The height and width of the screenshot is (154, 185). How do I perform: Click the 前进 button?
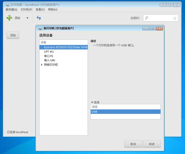152,144
